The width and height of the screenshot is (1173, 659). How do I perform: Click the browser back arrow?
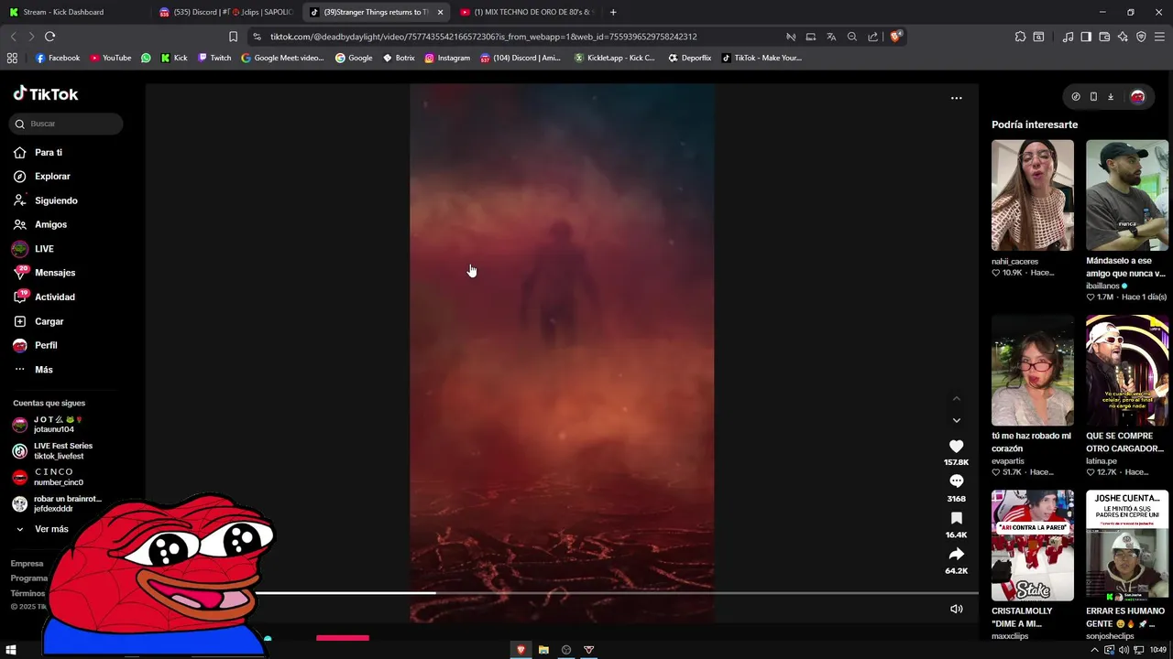[13, 37]
